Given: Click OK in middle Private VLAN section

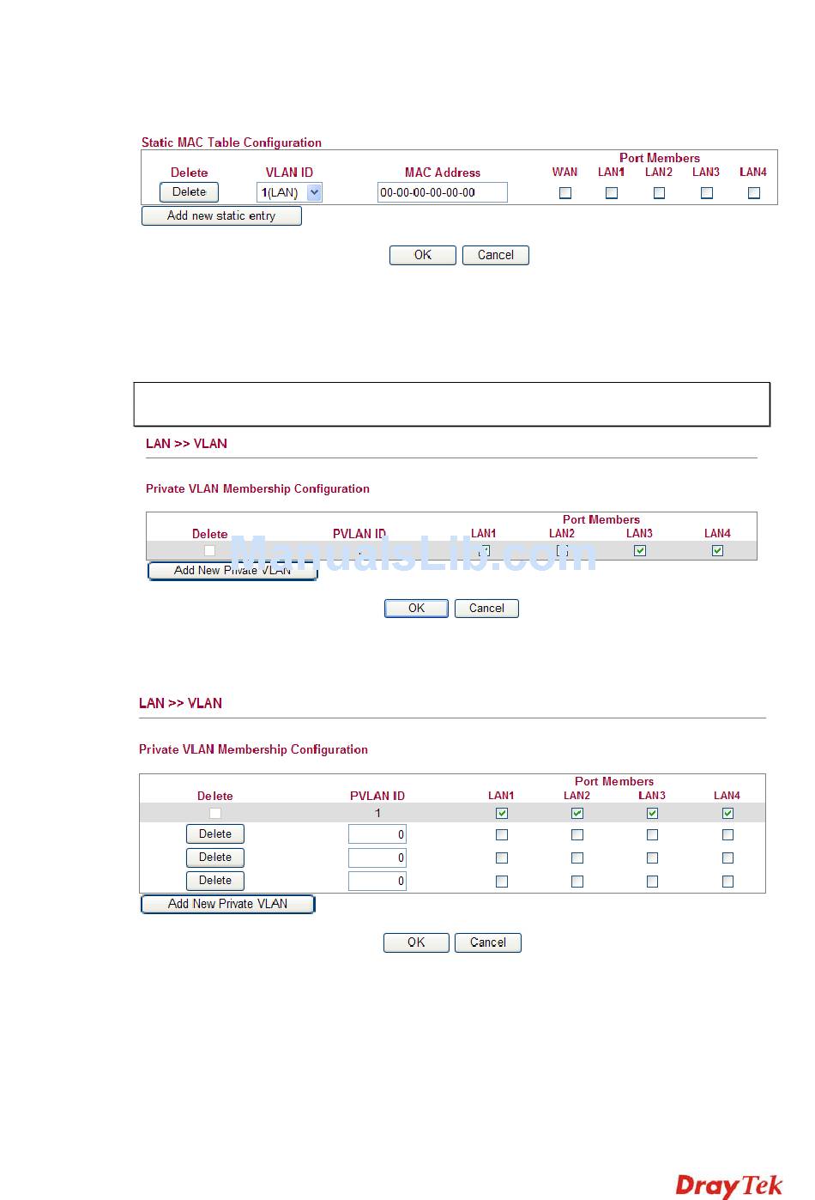Looking at the screenshot, I should point(416,609).
